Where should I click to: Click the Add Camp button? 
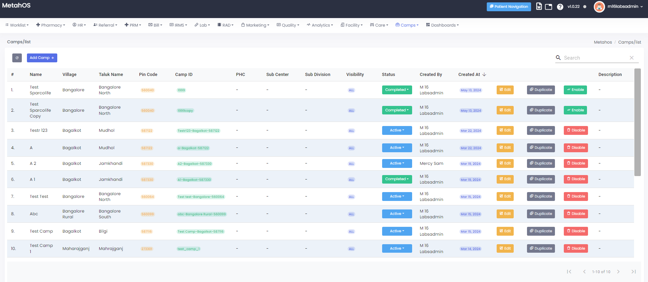(42, 58)
